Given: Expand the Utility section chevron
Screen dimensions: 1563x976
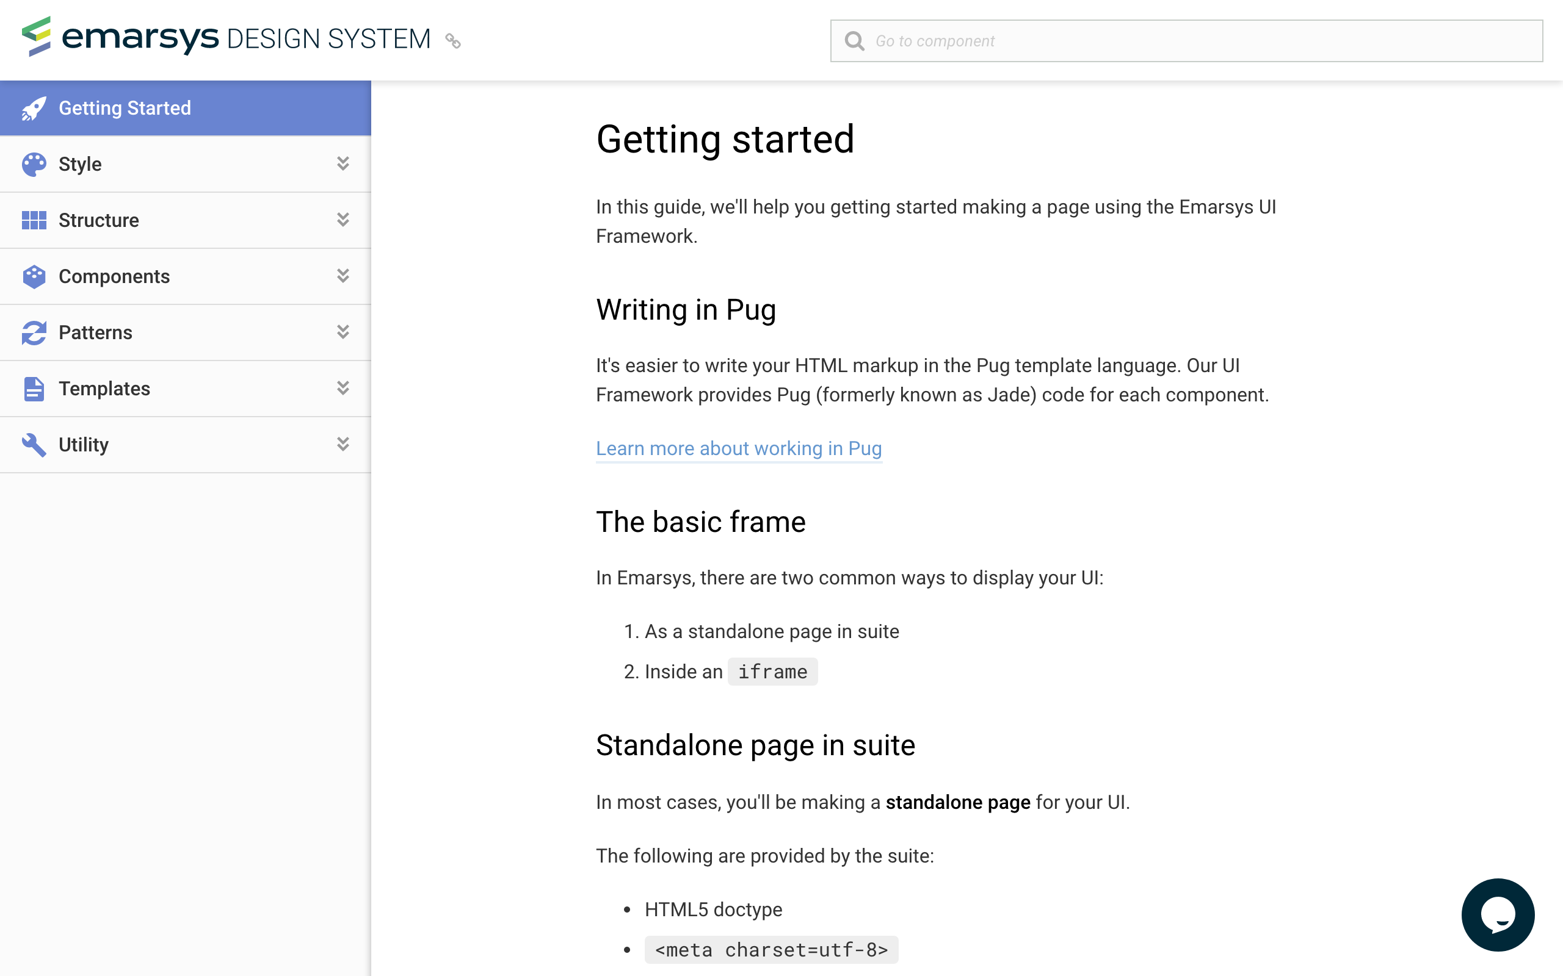Looking at the screenshot, I should [x=343, y=445].
